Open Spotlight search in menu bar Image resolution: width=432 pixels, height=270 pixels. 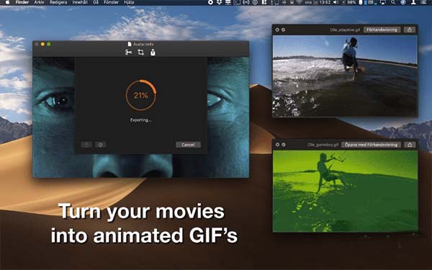pos(393,2)
